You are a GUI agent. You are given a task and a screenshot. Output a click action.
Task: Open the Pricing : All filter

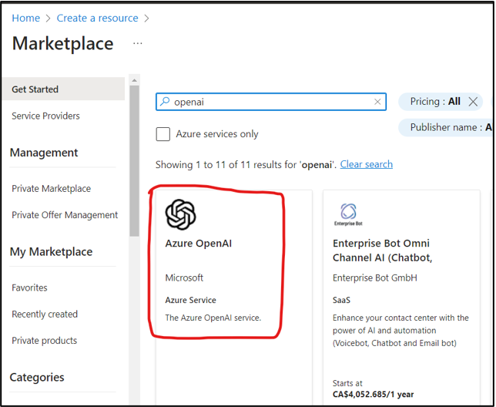pos(435,102)
